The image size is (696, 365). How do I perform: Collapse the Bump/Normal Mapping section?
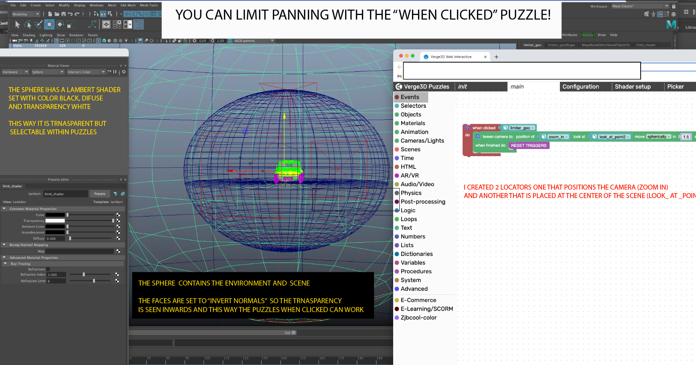coord(4,244)
